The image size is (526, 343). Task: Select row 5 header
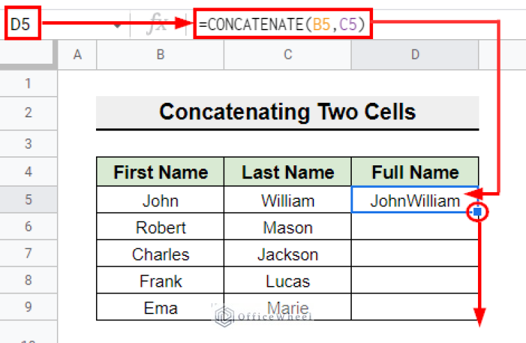click(28, 200)
